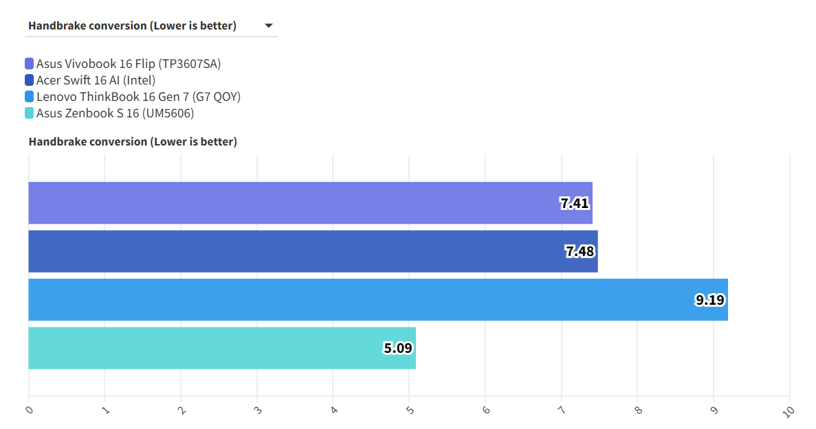Toggle the Asus Zenbook S 16 legend label
The height and width of the screenshot is (429, 816).
pos(115,113)
